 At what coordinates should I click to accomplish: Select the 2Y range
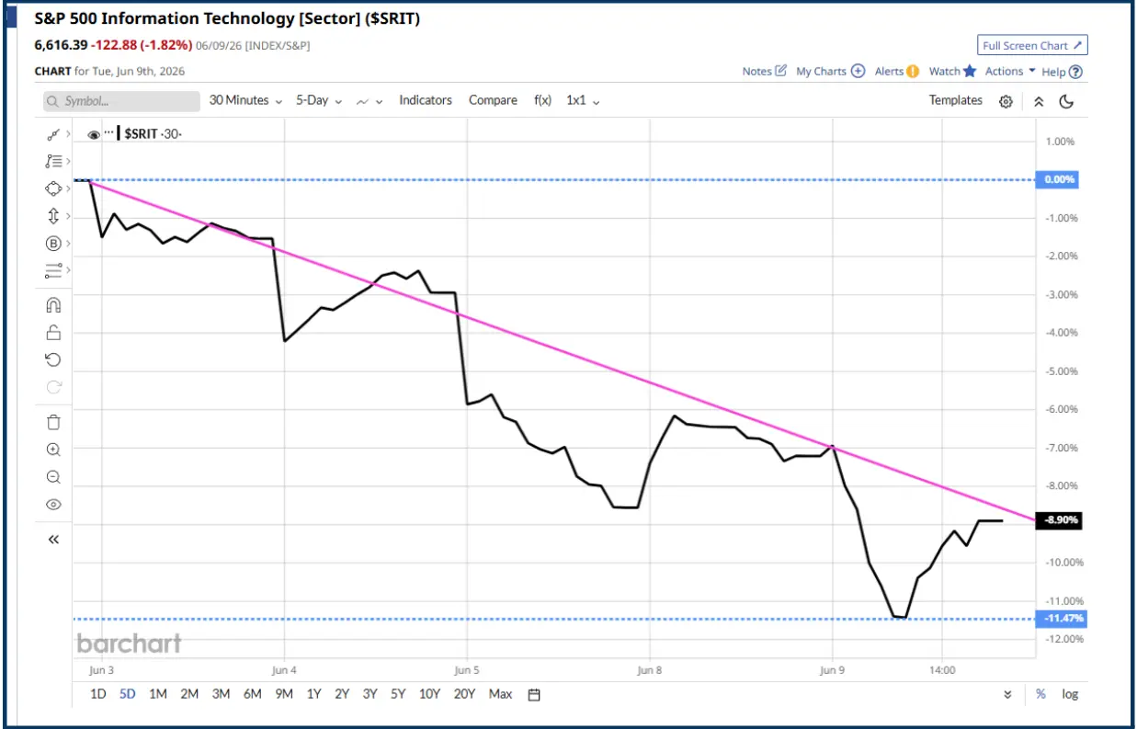click(342, 694)
